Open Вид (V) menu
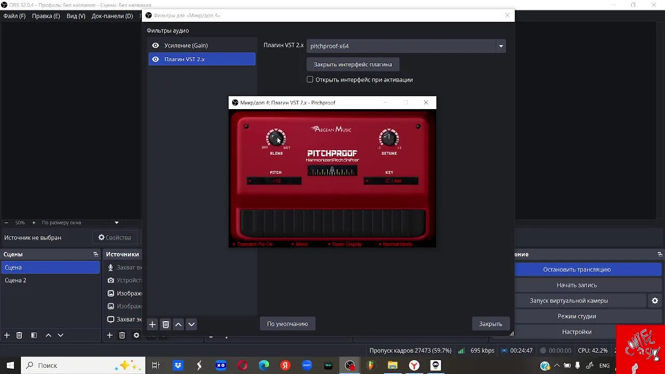 pyautogui.click(x=76, y=16)
